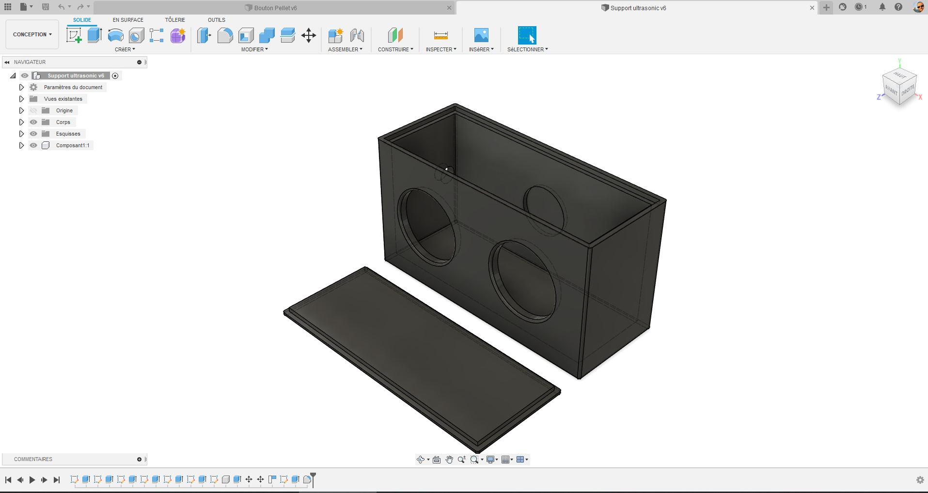Open the Conception workspace dropdown
This screenshot has height=493, width=928.
[x=32, y=34]
